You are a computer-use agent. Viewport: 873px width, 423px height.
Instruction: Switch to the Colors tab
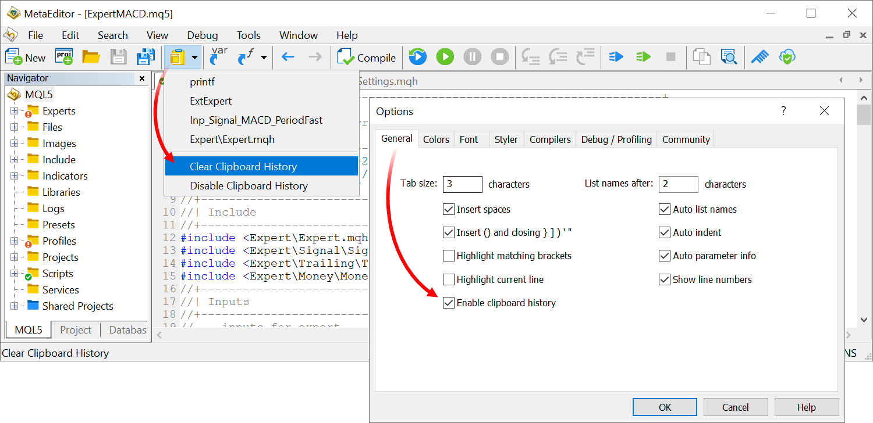coord(436,139)
